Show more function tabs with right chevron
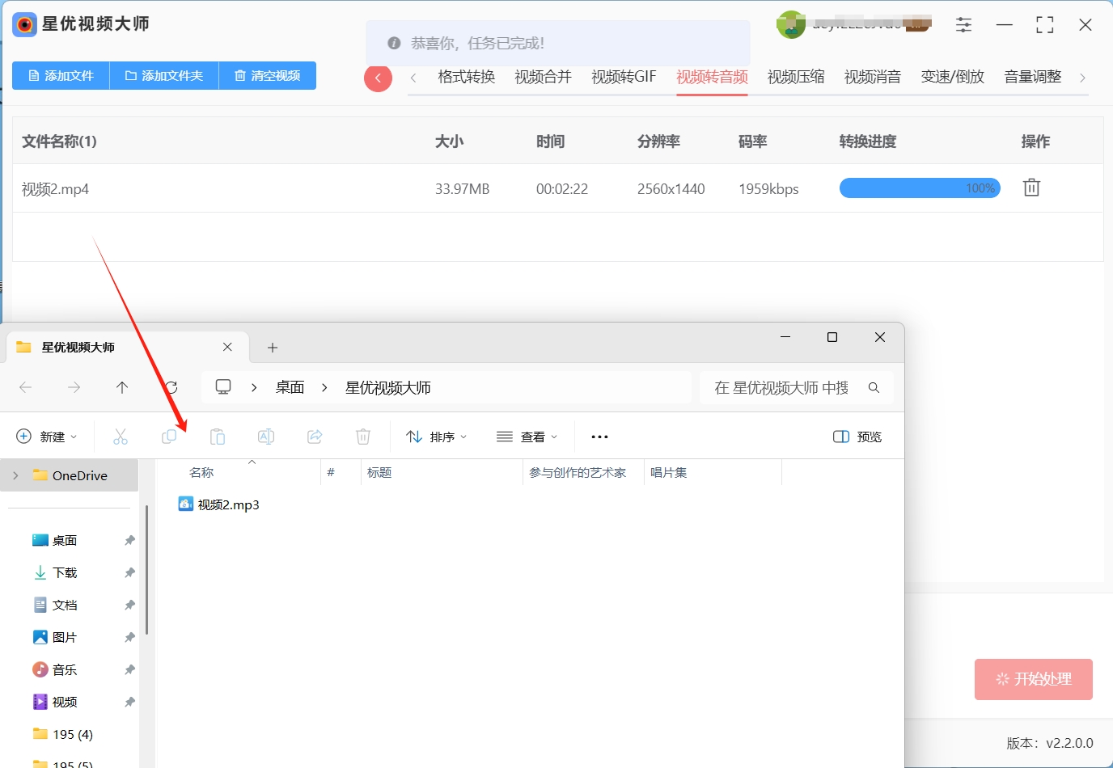Viewport: 1113px width, 768px height. (1082, 78)
